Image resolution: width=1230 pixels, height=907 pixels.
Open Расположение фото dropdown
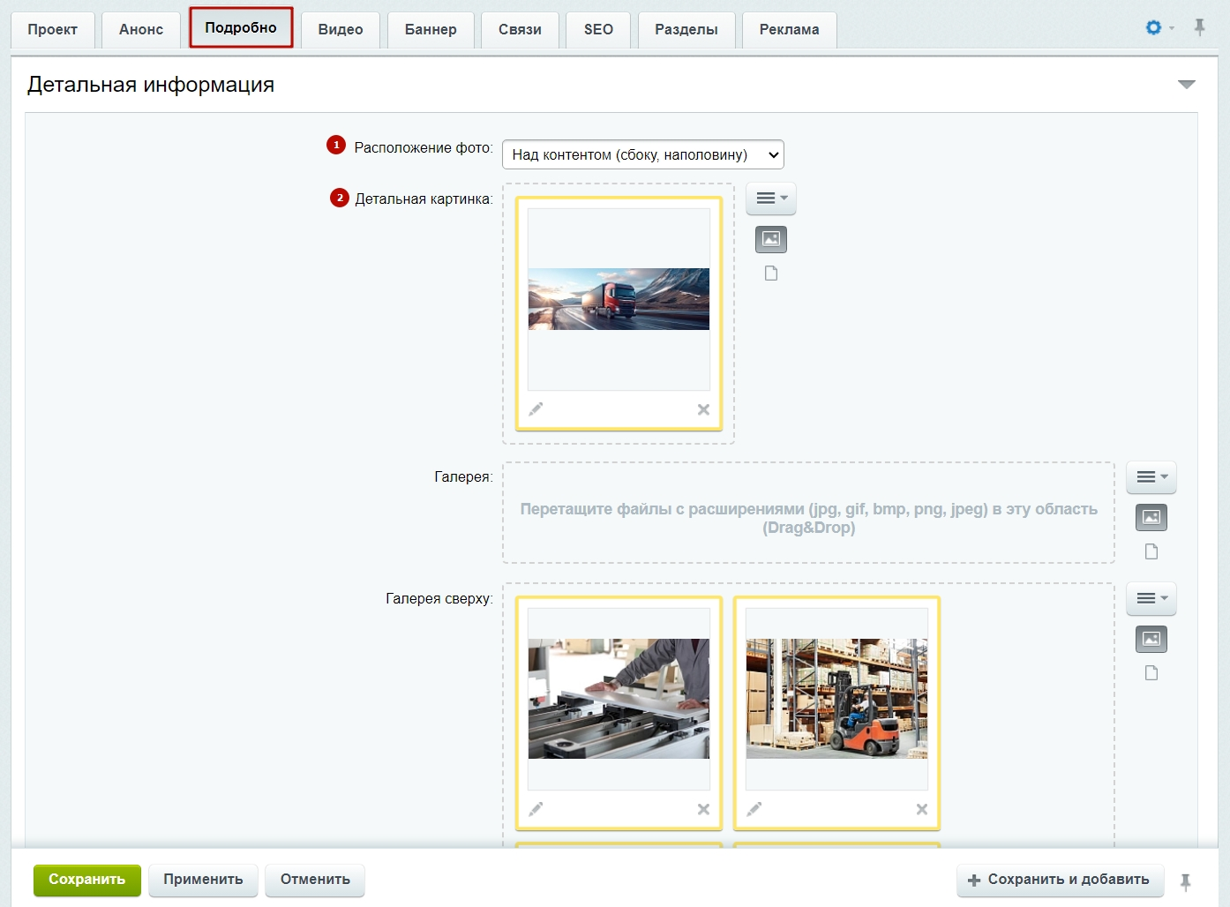coord(642,154)
